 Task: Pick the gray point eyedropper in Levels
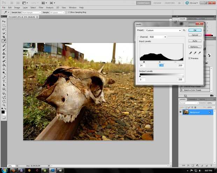pyautogui.click(x=195, y=53)
